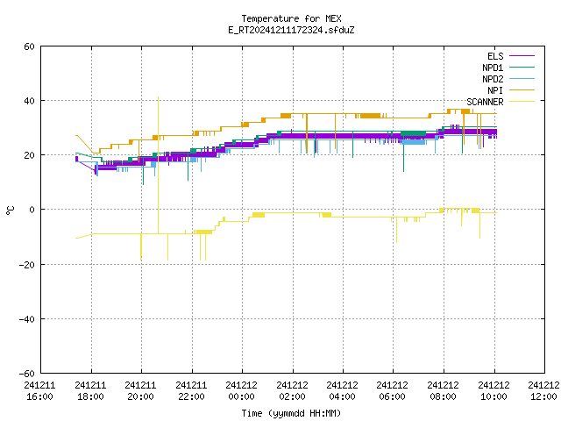
Task: Click the y-axis label 60
Action: [29, 46]
